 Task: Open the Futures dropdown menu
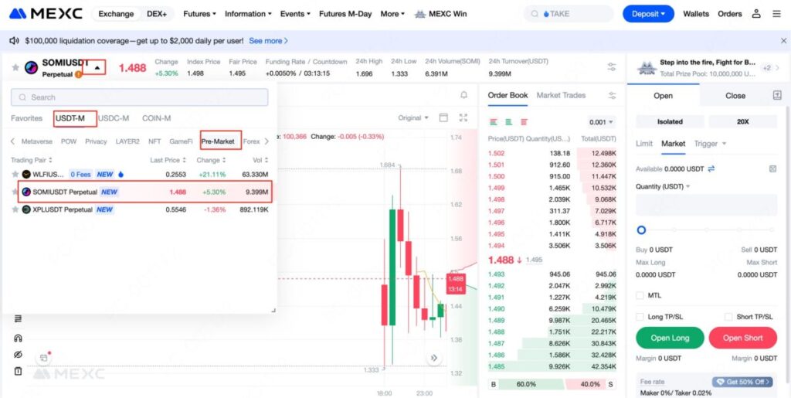200,14
